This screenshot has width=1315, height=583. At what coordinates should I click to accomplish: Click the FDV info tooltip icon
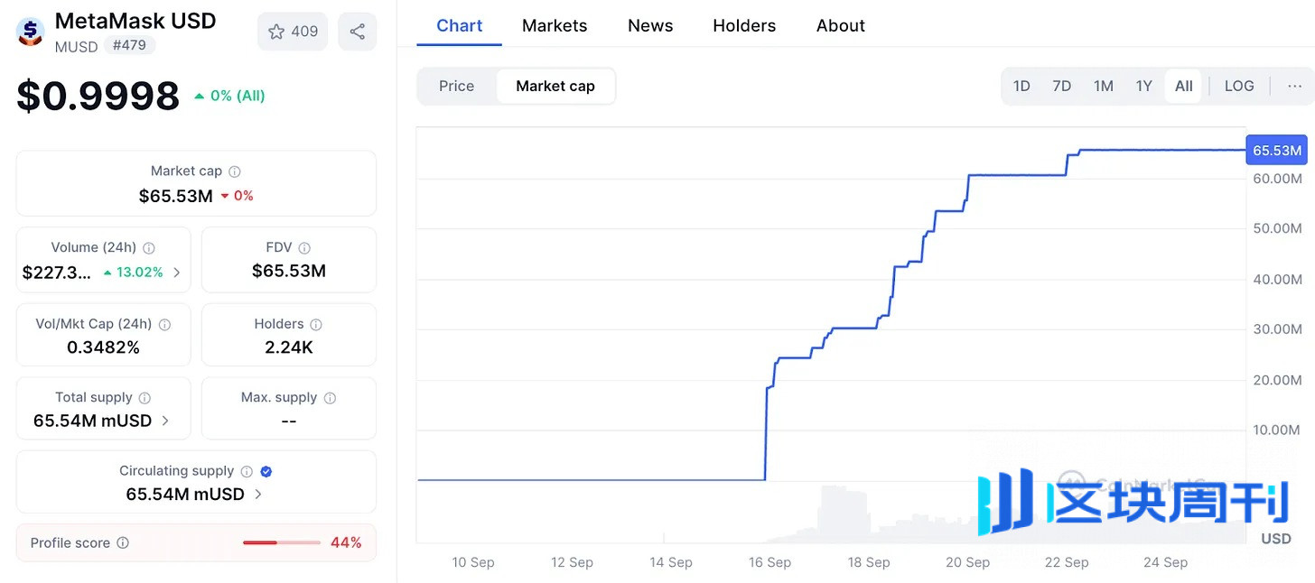point(303,246)
